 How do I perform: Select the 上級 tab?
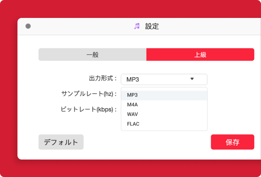pyautogui.click(x=200, y=54)
